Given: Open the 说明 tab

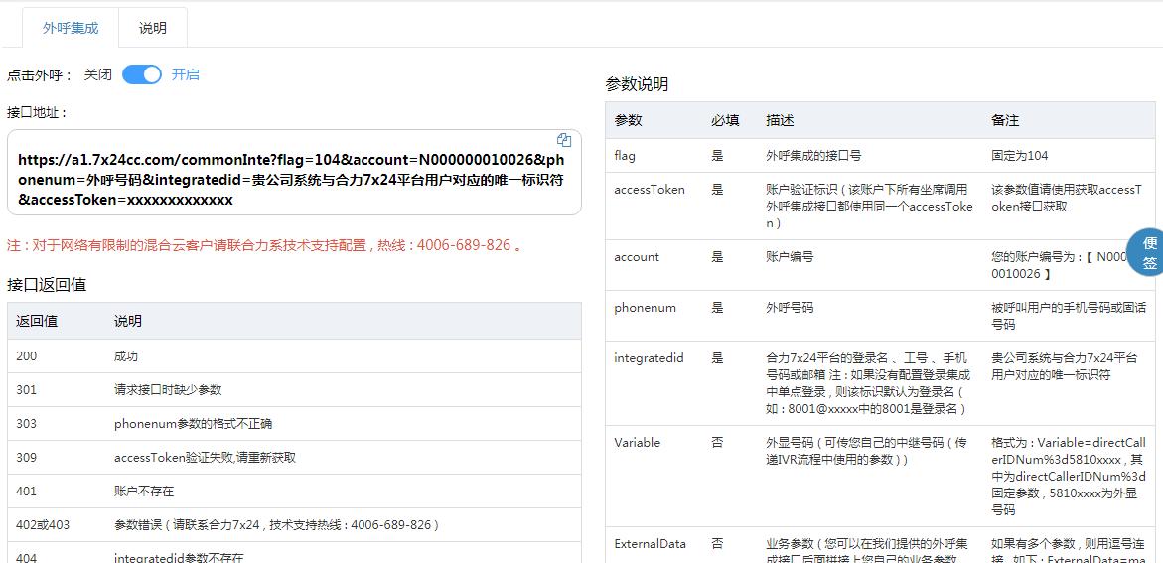Looking at the screenshot, I should tap(153, 28).
